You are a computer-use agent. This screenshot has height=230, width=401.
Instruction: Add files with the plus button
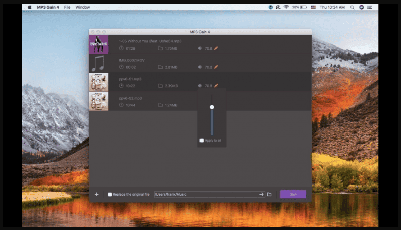coord(96,194)
